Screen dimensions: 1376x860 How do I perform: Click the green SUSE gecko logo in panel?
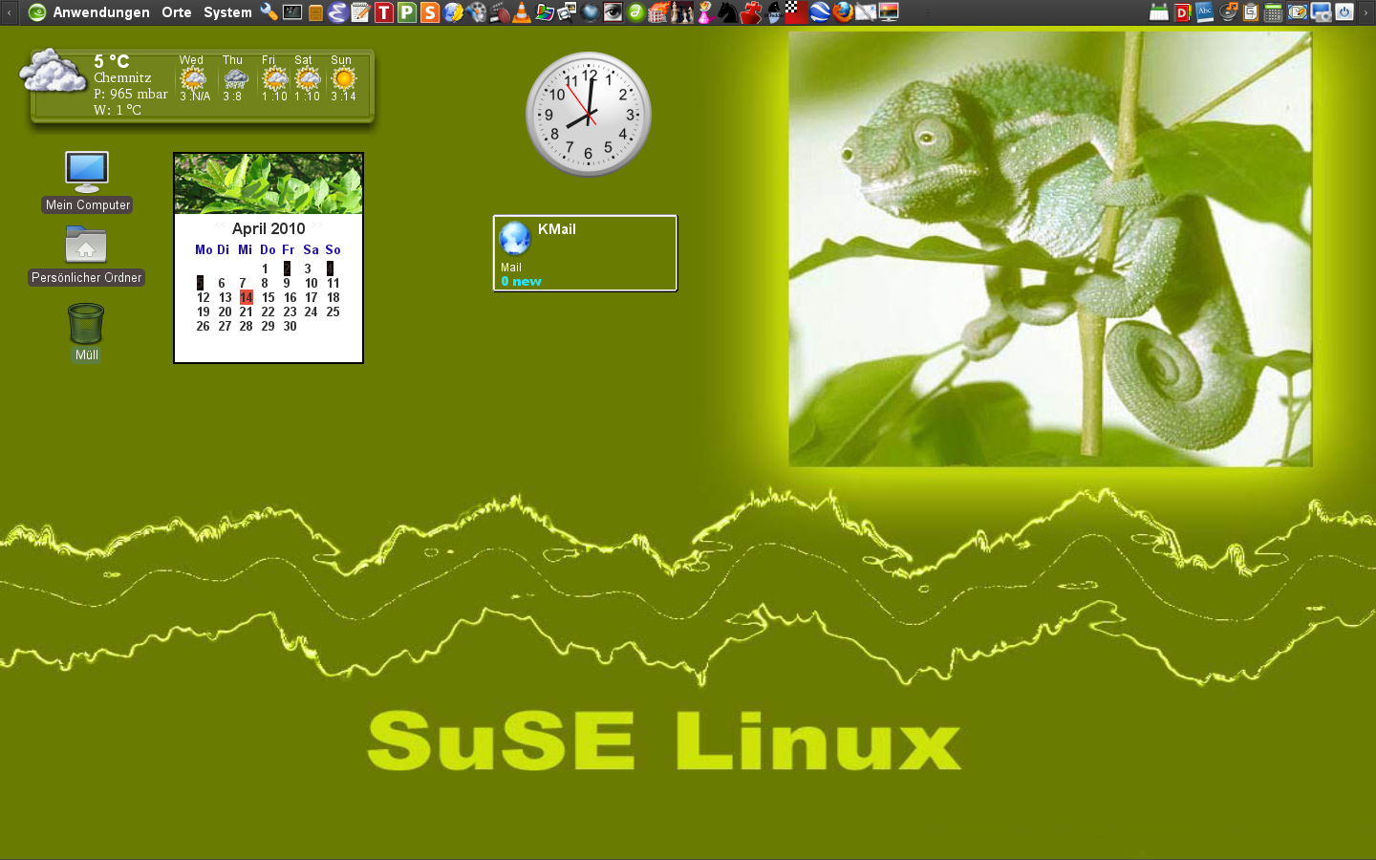coord(37,12)
